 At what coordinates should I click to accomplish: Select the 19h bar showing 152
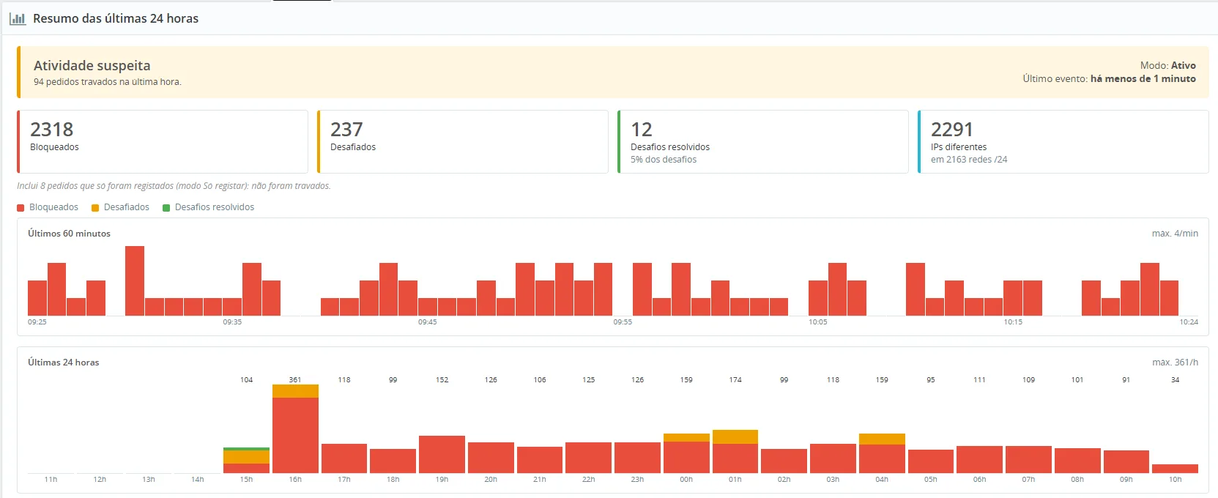click(x=442, y=454)
